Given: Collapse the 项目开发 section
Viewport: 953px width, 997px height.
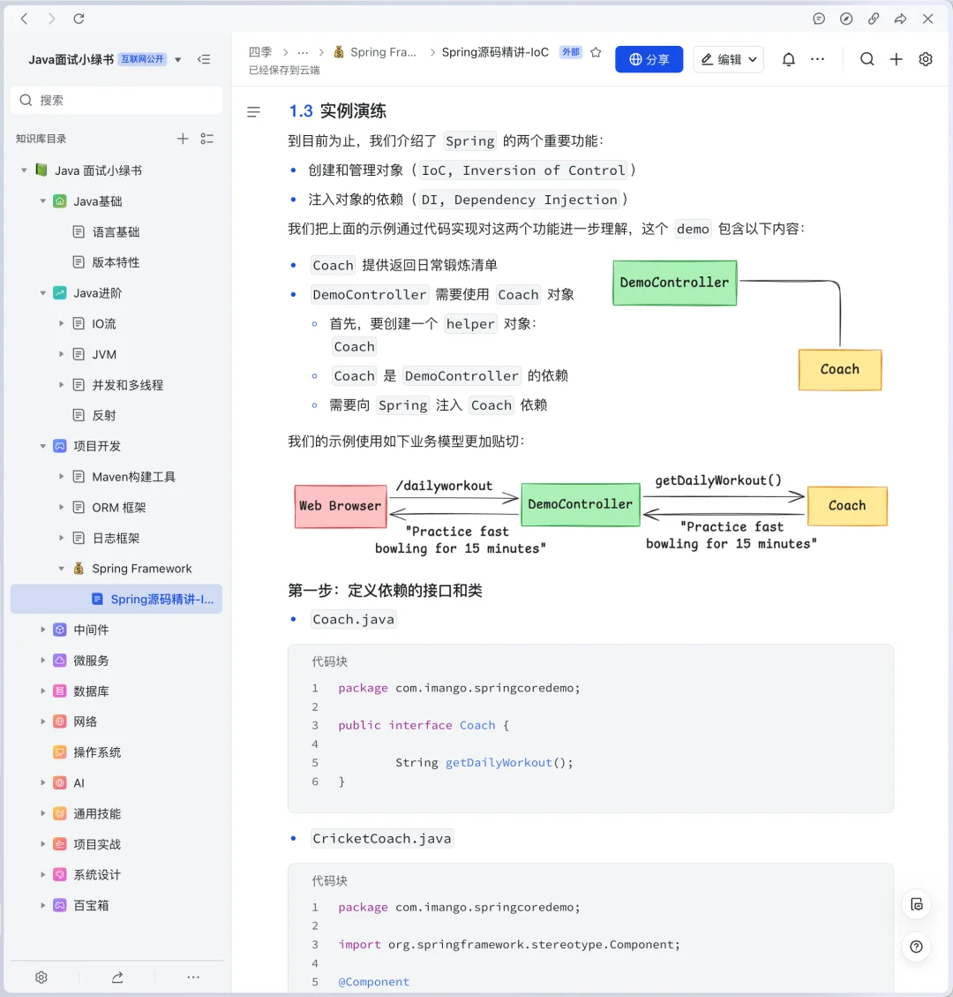Looking at the screenshot, I should tap(42, 446).
